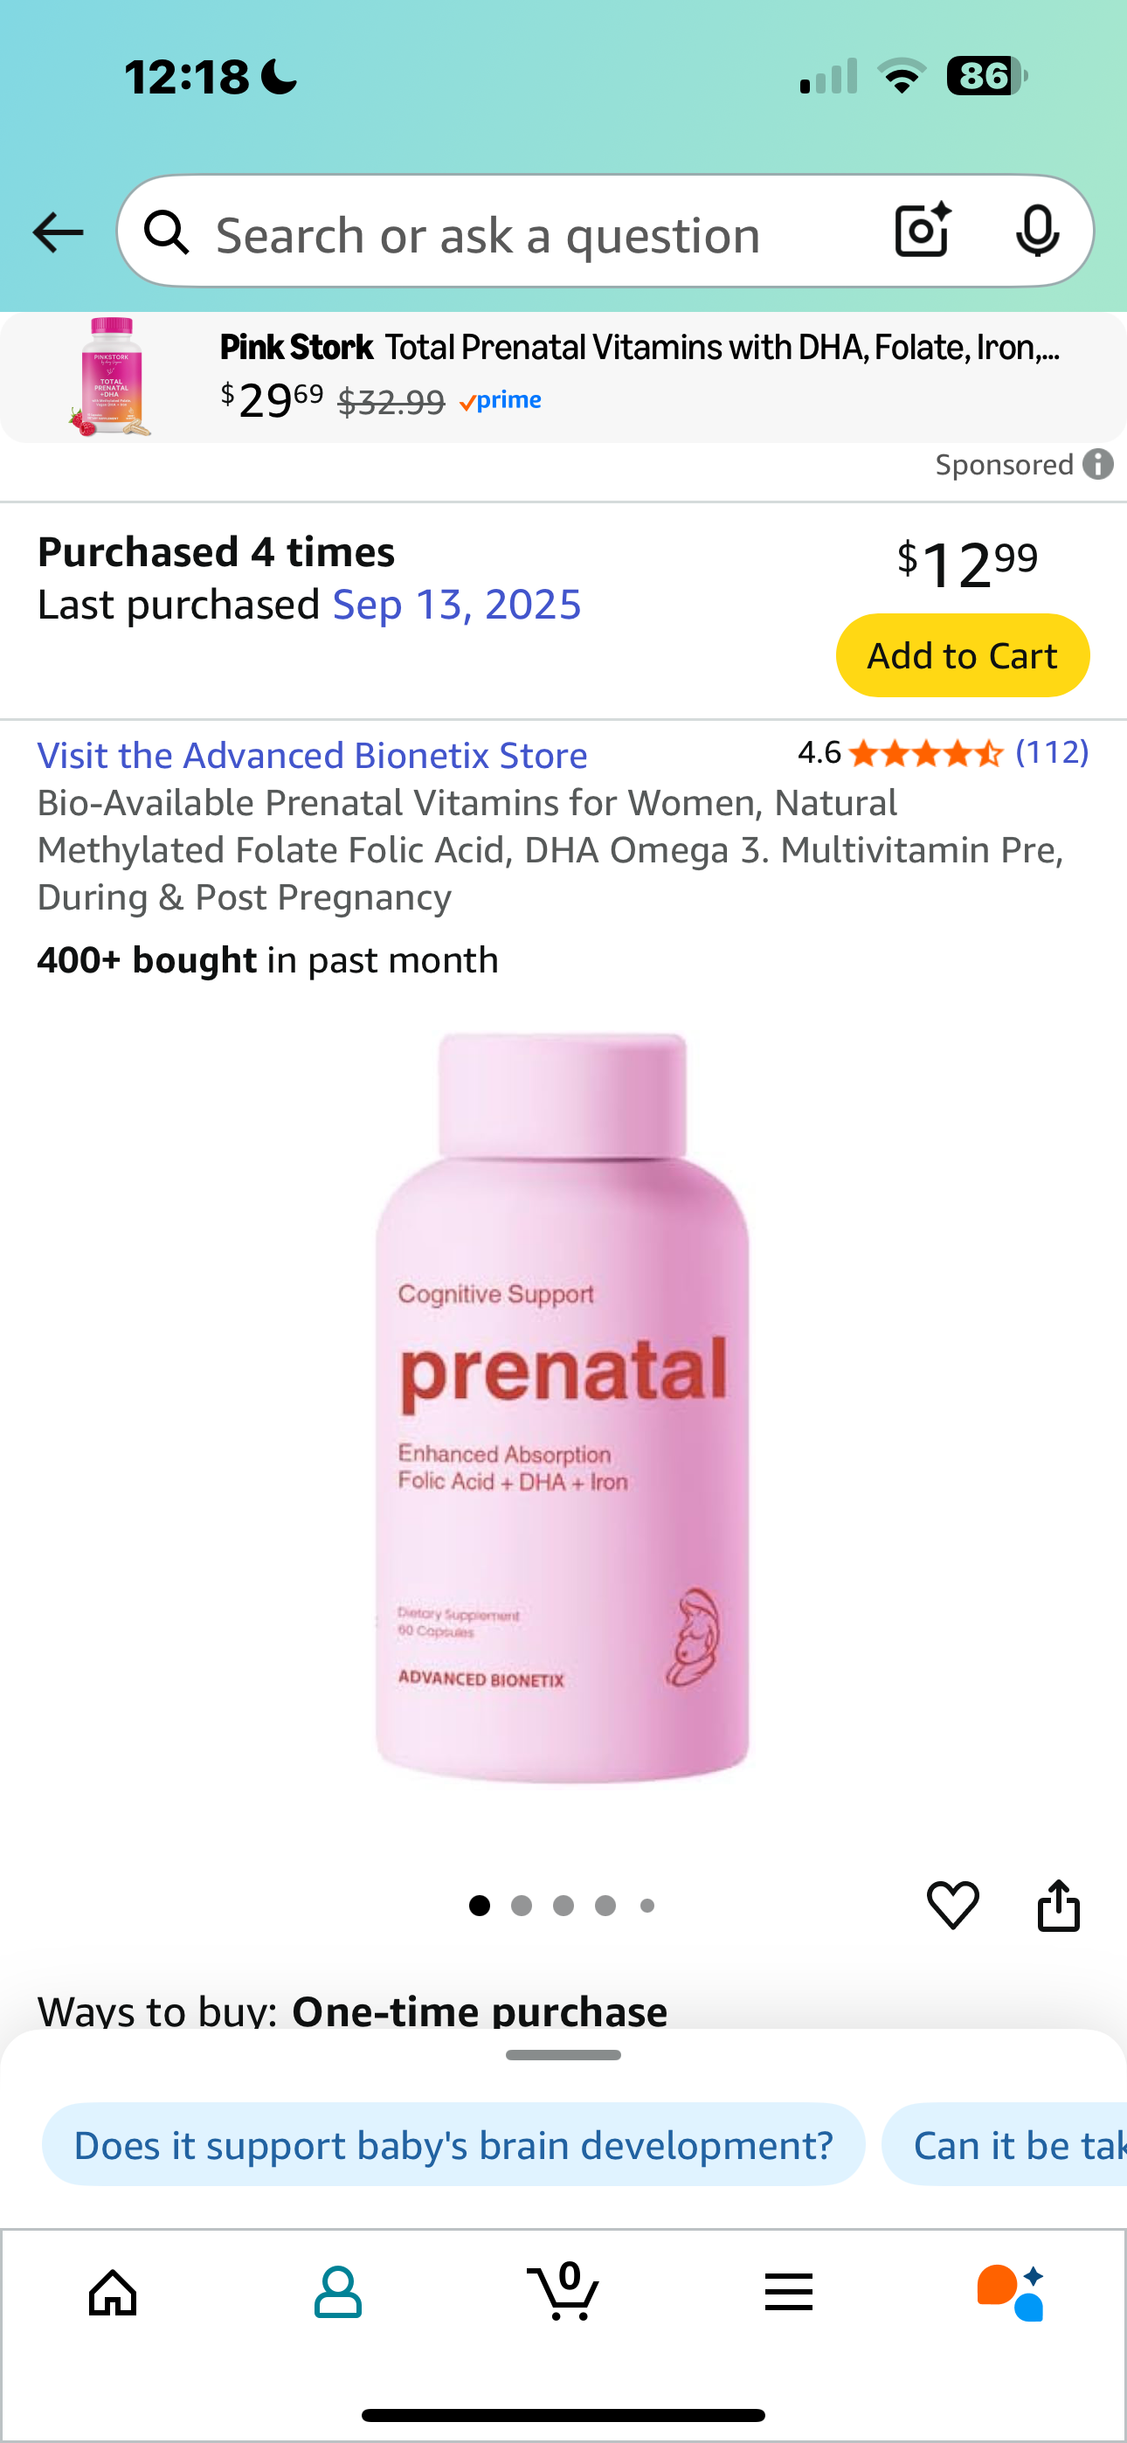Open Pink Stork sponsored product banner
This screenshot has height=2443, width=1127.
(x=563, y=377)
